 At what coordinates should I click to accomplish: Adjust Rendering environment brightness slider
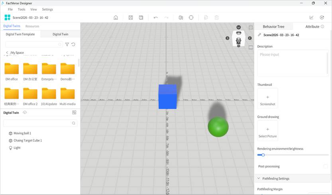pos(263,155)
